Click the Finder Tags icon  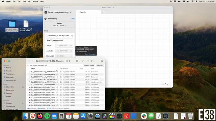pos(88,61)
